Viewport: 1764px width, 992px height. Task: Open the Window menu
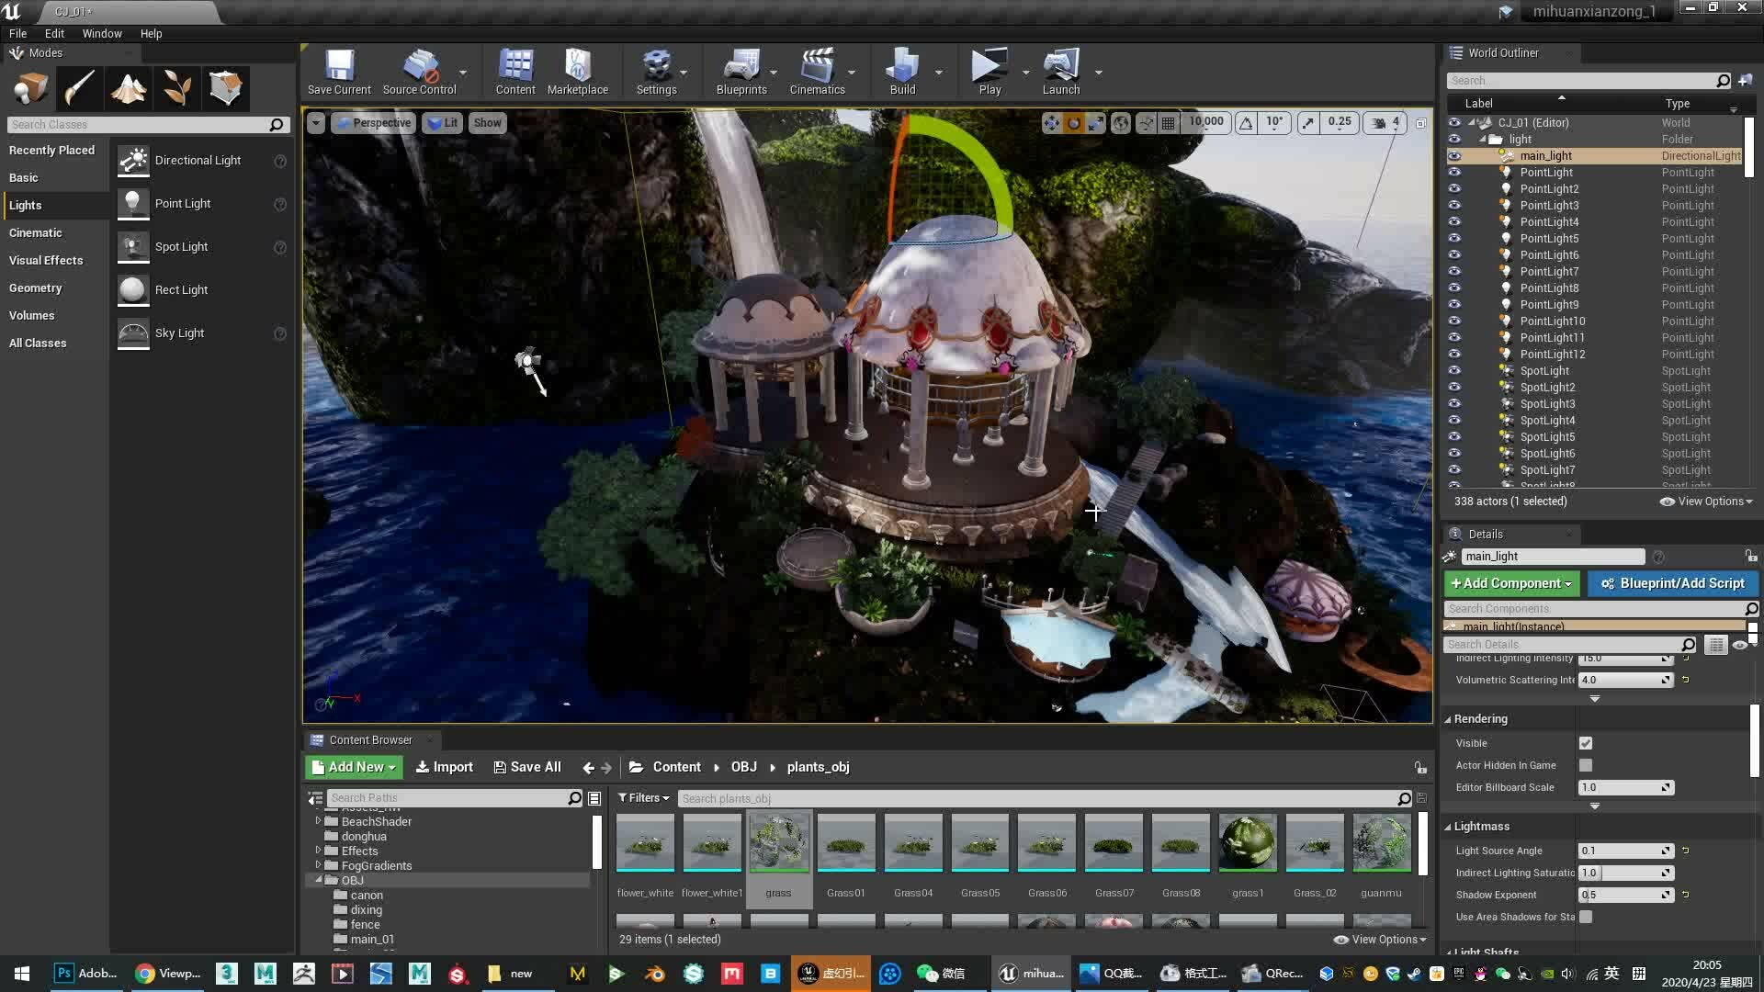(x=101, y=33)
